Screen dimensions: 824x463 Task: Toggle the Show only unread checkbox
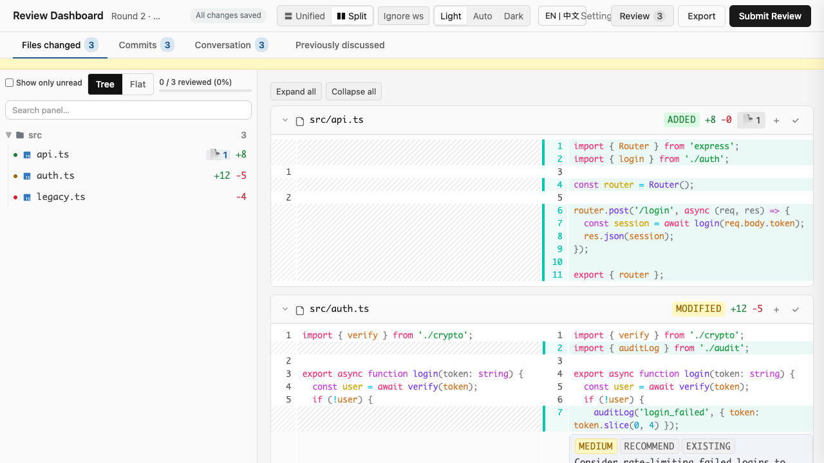click(x=10, y=83)
